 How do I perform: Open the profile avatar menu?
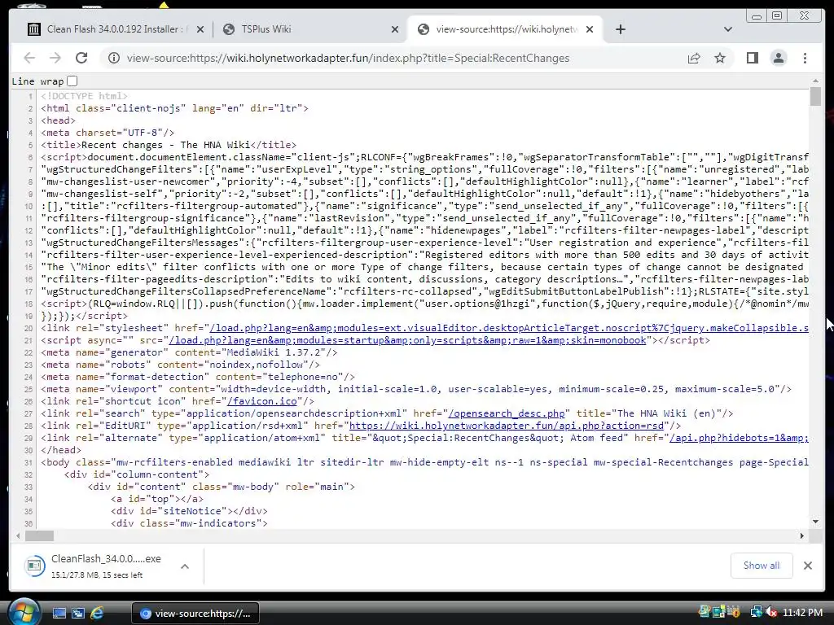(x=778, y=58)
